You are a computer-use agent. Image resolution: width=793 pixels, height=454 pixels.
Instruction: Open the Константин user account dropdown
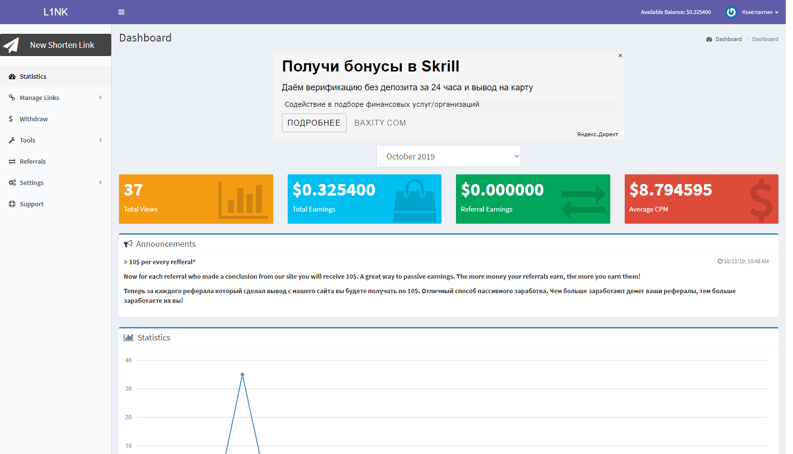pyautogui.click(x=760, y=12)
